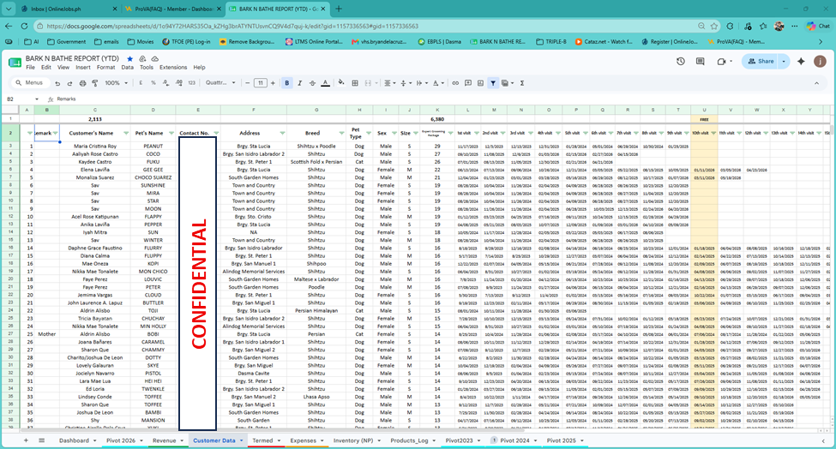Insert comment icon in toolbar

coord(468,83)
